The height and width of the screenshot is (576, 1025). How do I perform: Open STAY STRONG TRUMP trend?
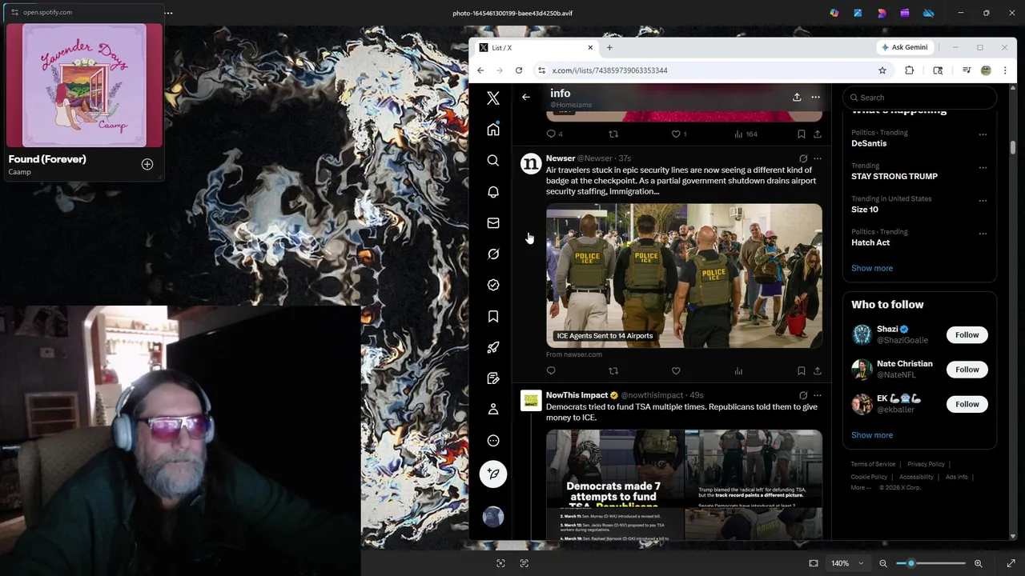point(894,176)
